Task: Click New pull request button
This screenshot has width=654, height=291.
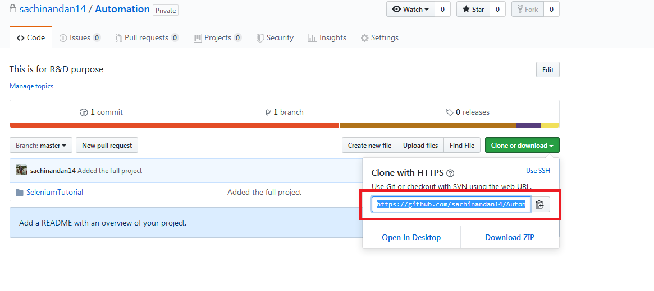Action: click(x=107, y=145)
